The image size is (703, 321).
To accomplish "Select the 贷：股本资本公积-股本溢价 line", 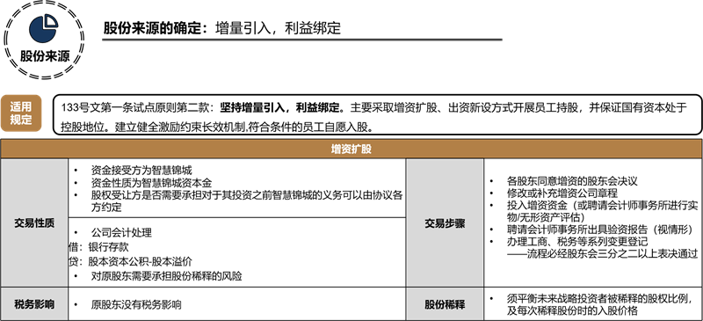I will click(130, 261).
